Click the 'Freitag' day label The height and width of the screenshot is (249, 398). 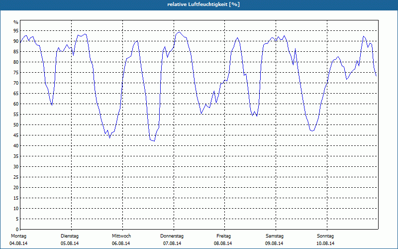223,236
